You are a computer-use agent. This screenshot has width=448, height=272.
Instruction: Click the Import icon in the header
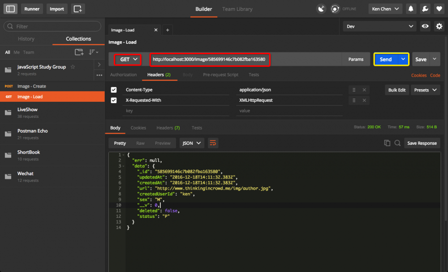[x=56, y=9]
